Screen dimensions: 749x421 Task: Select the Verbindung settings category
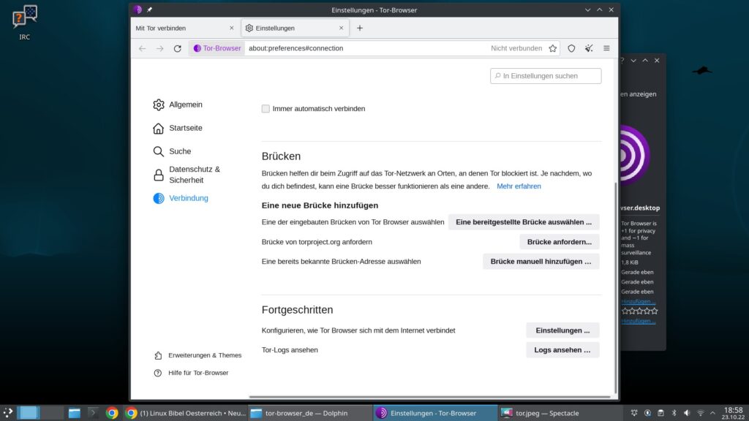point(181,198)
